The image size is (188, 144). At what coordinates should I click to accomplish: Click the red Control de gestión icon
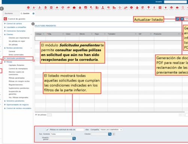[x=5, y=19]
